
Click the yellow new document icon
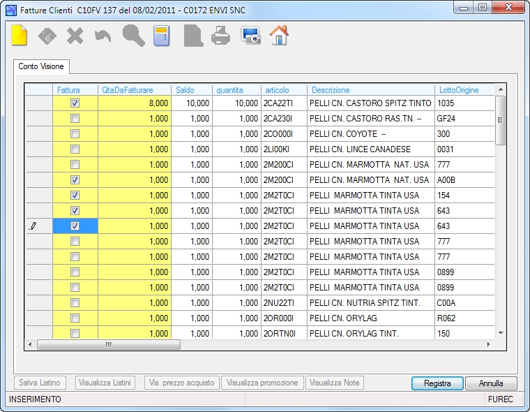(20, 36)
